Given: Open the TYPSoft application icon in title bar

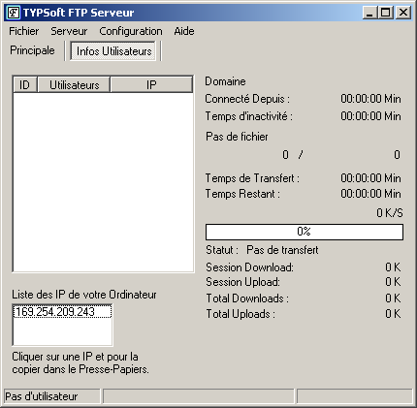Looking at the screenshot, I should point(14,13).
